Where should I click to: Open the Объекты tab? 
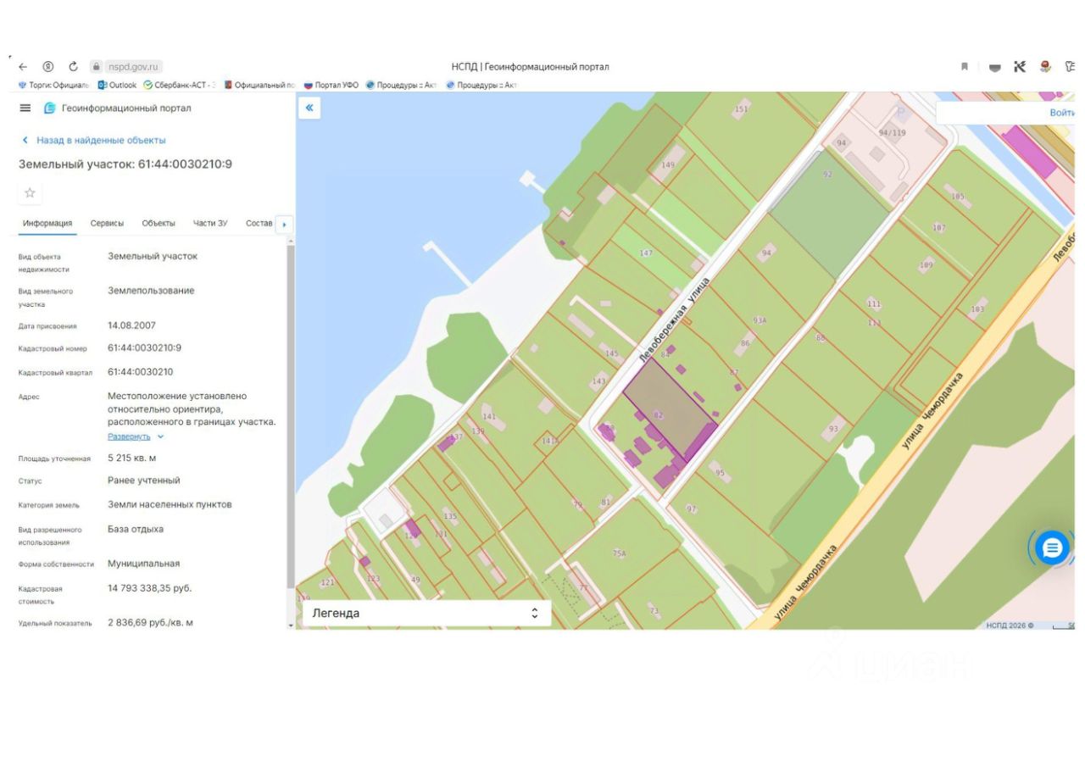click(159, 224)
